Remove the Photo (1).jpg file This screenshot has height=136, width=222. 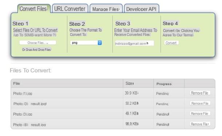point(200,93)
